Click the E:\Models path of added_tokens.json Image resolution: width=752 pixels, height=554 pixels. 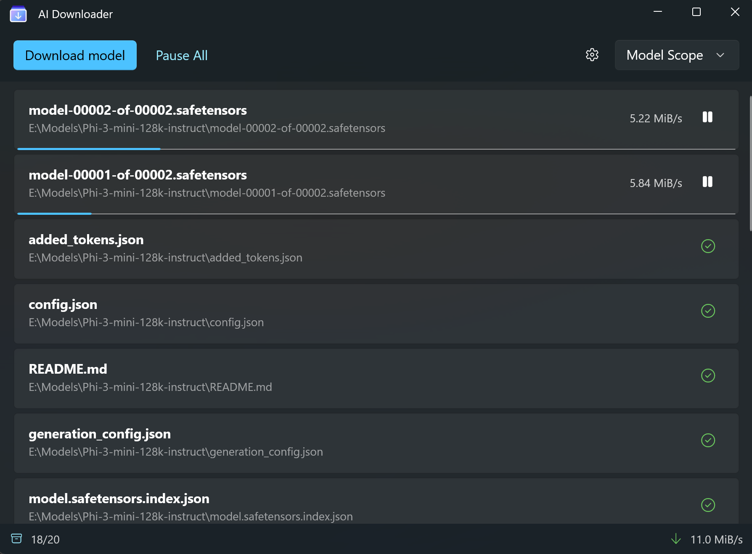[165, 258]
